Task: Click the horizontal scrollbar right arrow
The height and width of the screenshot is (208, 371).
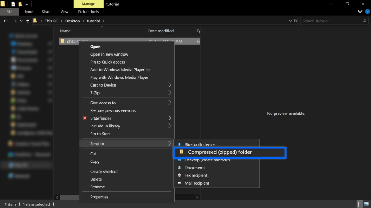Action: [197, 198]
